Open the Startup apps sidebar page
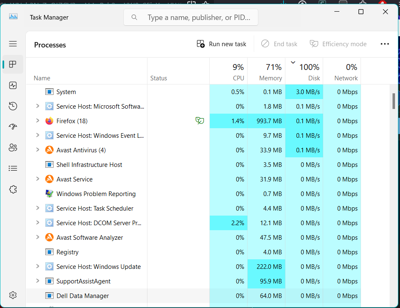 pos(13,127)
